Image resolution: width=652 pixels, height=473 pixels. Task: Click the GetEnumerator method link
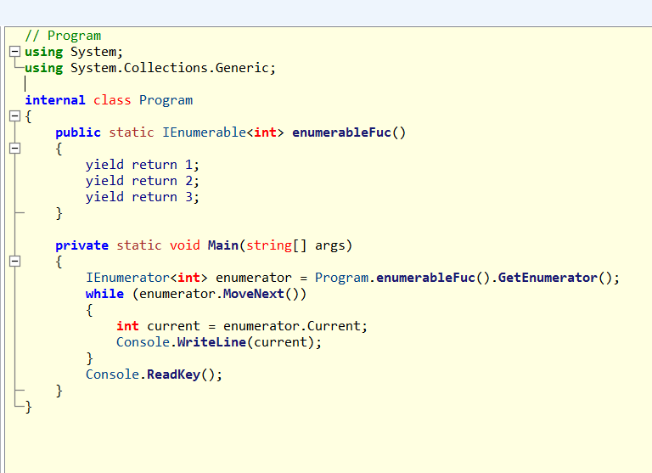click(x=548, y=278)
